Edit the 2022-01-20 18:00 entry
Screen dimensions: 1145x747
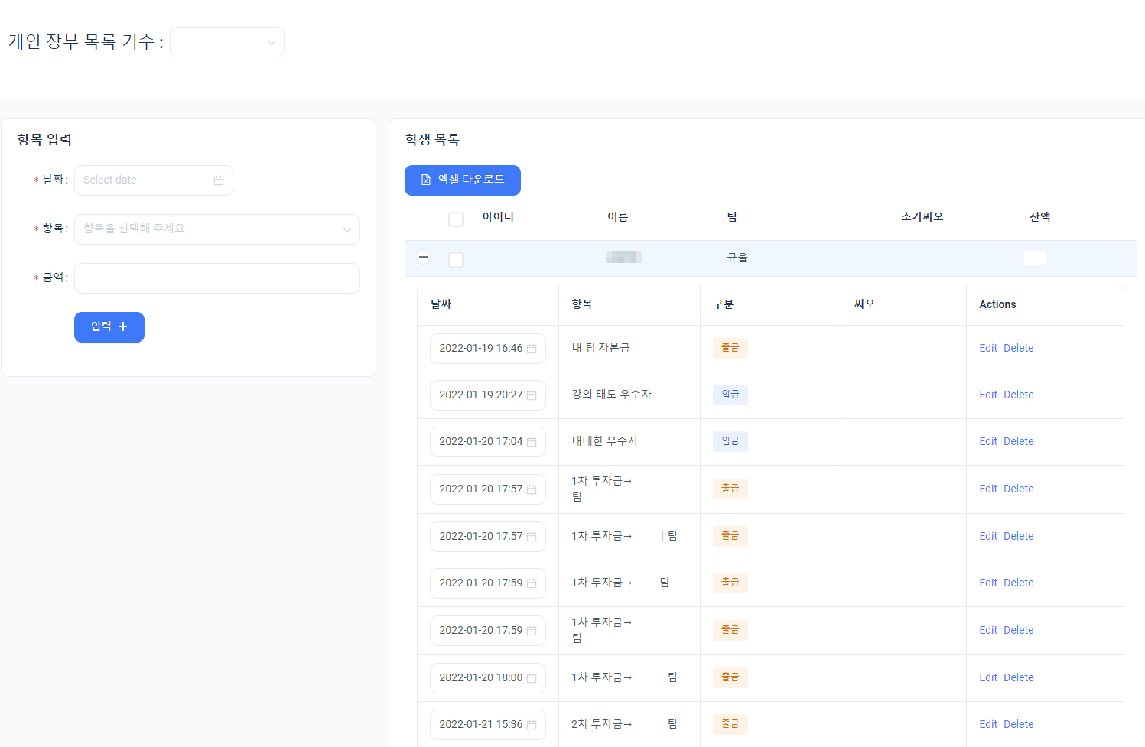(988, 677)
